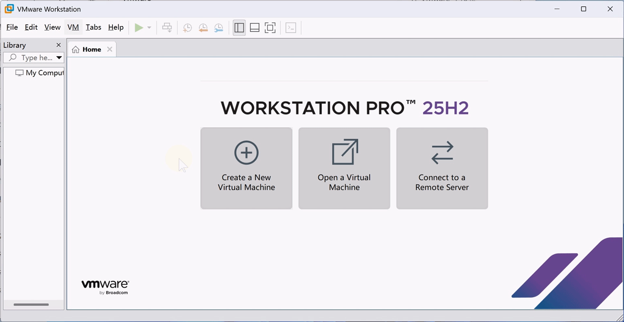Toggle the thumbnail bar view button
This screenshot has width=624, height=322.
[x=254, y=28]
